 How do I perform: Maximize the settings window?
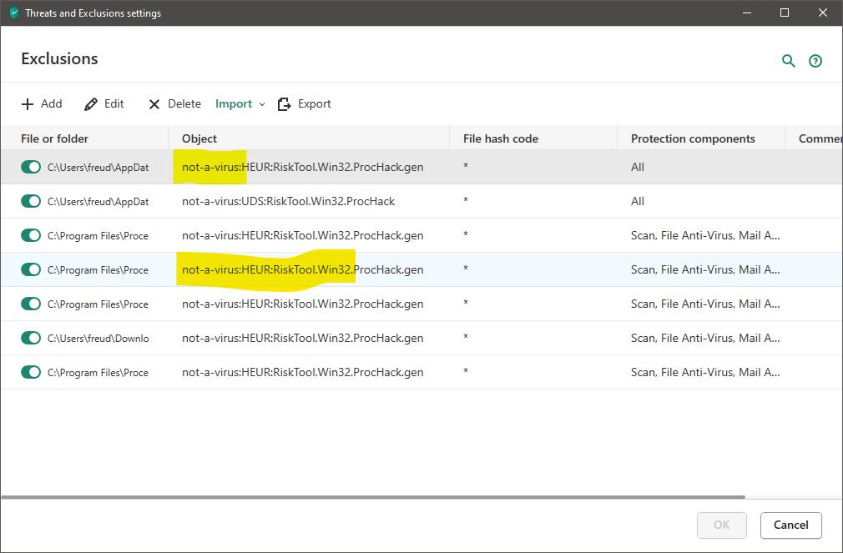pyautogui.click(x=784, y=13)
